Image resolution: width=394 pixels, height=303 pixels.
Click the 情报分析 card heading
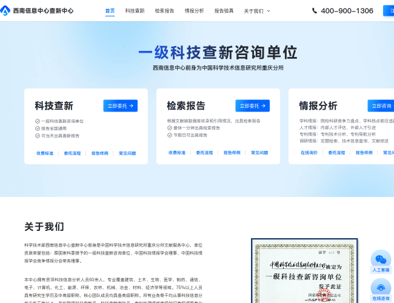tap(318, 106)
